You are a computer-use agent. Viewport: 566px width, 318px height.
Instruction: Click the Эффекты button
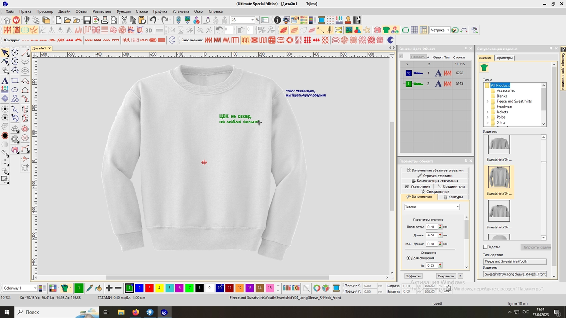413,276
